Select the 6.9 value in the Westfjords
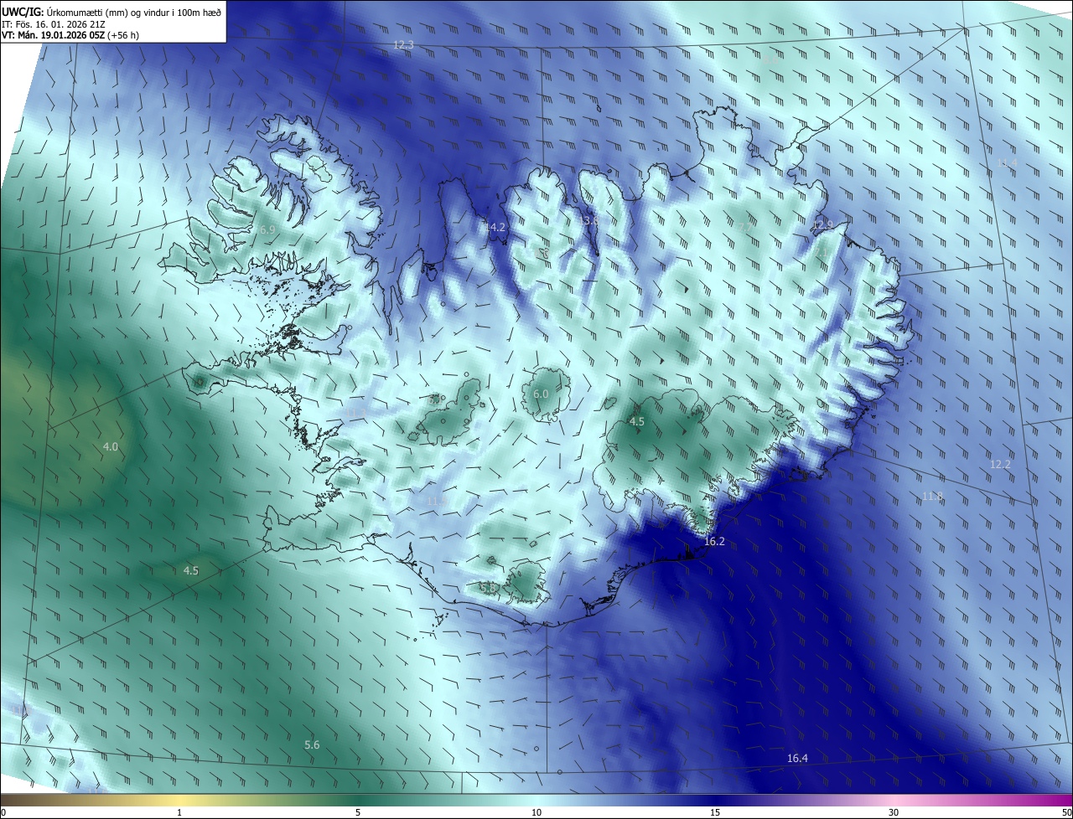Image resolution: width=1073 pixels, height=819 pixels. (x=267, y=229)
